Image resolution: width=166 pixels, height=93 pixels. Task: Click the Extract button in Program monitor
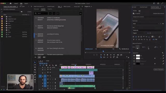(121, 55)
